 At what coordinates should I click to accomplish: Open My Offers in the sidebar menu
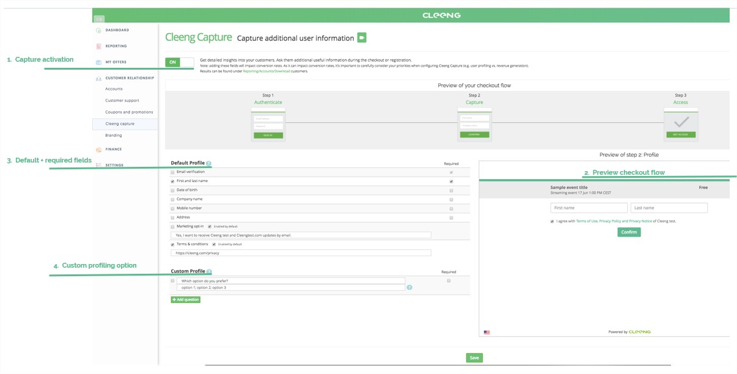116,62
